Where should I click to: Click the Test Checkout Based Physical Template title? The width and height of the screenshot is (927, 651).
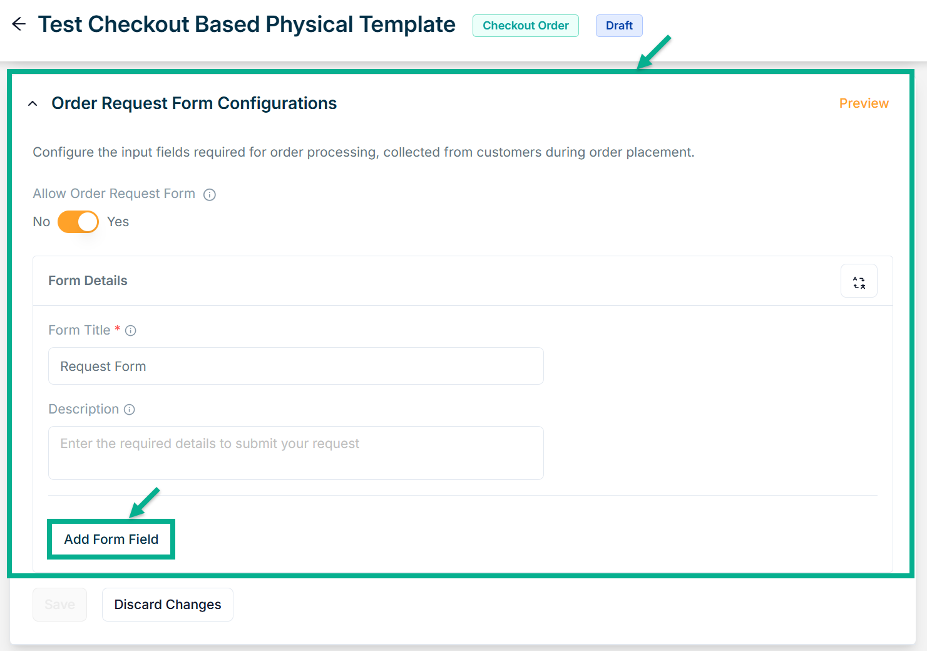pos(247,24)
